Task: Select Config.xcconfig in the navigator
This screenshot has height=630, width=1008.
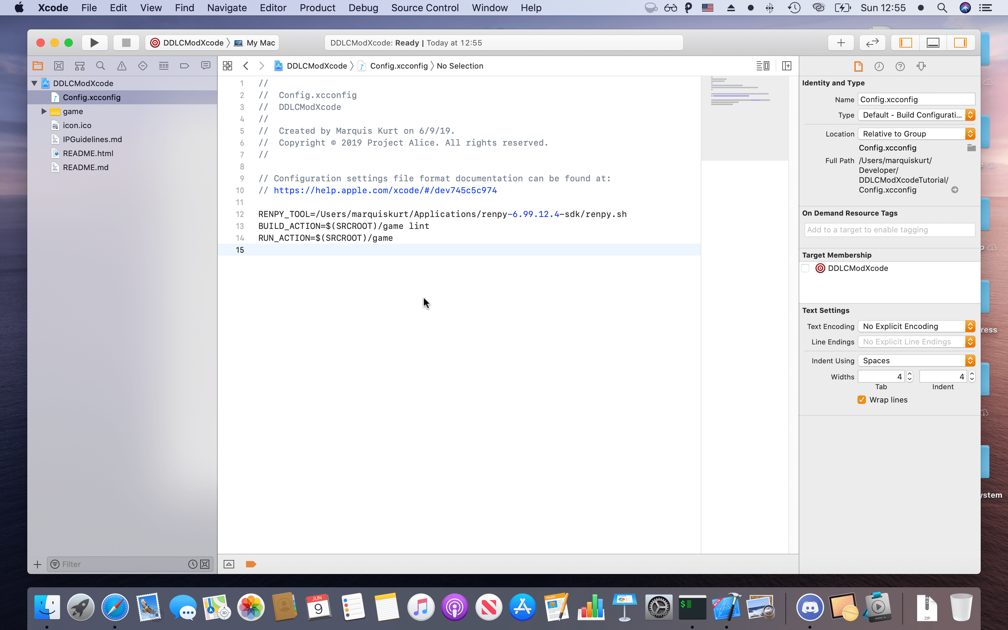Action: point(122,98)
